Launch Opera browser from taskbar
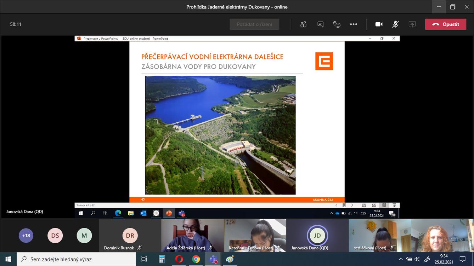This screenshot has height=266, width=474. [179, 259]
